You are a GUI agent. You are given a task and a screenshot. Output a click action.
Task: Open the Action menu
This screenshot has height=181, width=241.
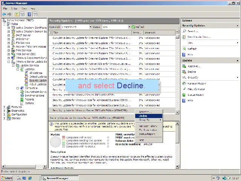click(14, 8)
